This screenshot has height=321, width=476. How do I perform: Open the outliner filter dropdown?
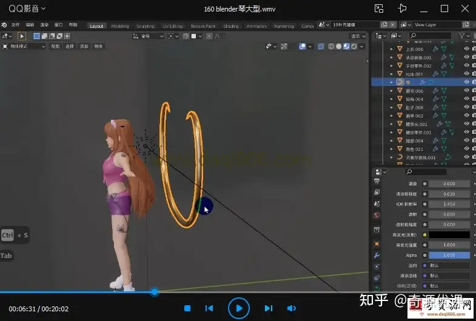pos(464,36)
